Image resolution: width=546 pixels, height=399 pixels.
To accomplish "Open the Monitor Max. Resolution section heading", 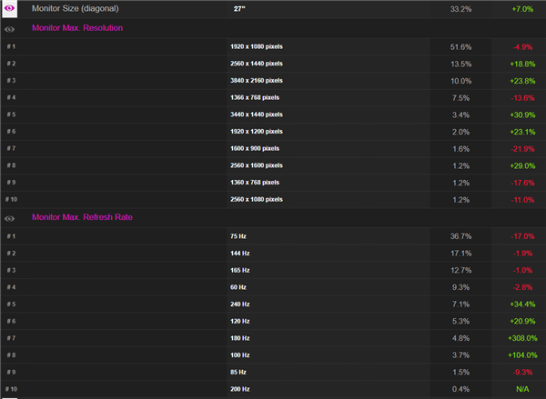I will pyautogui.click(x=76, y=28).
